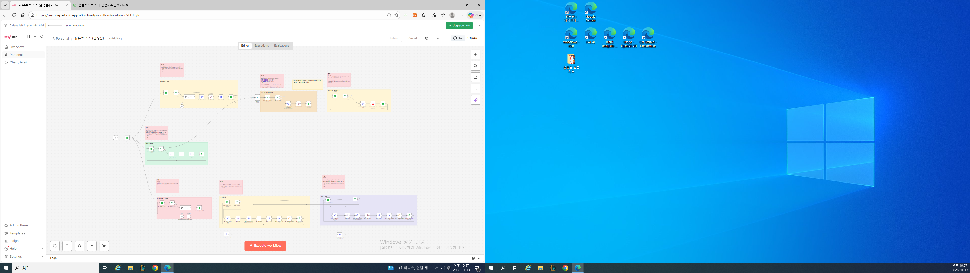Viewport: 970px width, 273px height.
Task: Expand the Settings submenu
Action: click(42, 256)
